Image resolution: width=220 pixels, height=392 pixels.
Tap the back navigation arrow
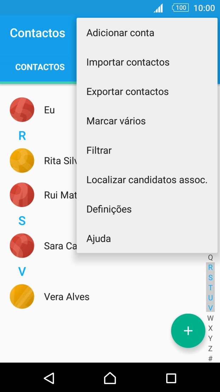50,378
